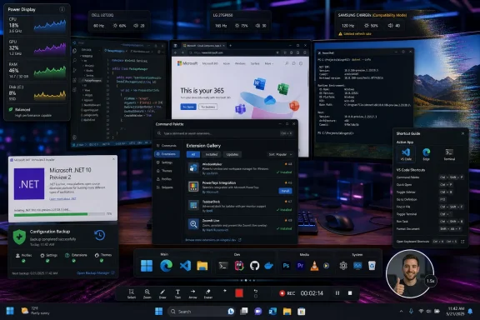Pick the Text tool in the annotation toolbar
The width and height of the screenshot is (480, 320).
tap(177, 293)
